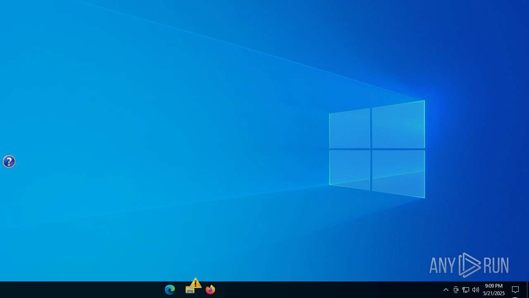Open the Action Center notifications icon
The height and width of the screenshot is (298, 529).
[515, 290]
